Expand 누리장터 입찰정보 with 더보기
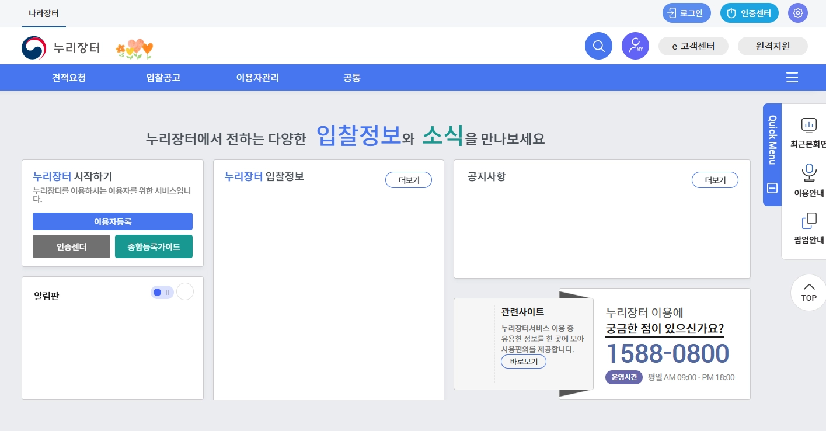The width and height of the screenshot is (826, 431). click(408, 180)
